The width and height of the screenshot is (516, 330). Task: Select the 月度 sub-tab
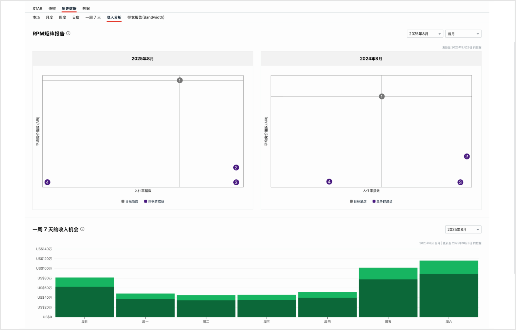click(x=49, y=17)
